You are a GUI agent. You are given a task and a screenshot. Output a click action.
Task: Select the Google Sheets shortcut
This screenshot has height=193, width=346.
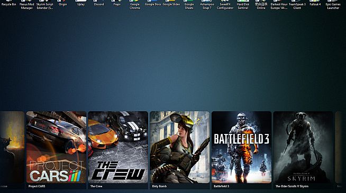[189, 5]
